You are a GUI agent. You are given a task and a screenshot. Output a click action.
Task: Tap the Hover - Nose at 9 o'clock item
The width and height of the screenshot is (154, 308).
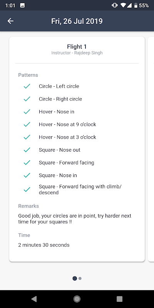click(x=67, y=124)
